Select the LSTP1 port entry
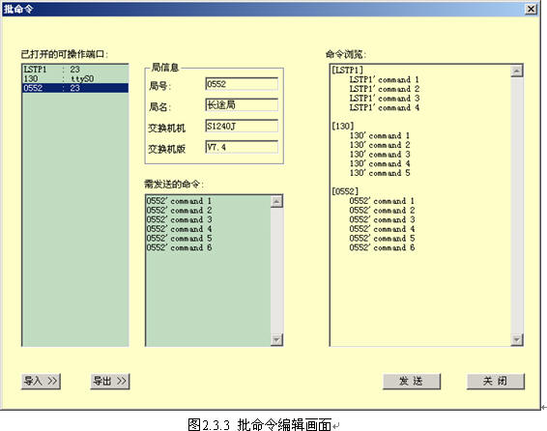 pyautogui.click(x=75, y=69)
